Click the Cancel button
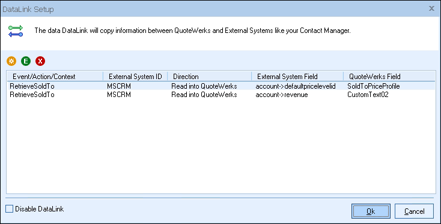The image size is (441, 224). [x=415, y=211]
